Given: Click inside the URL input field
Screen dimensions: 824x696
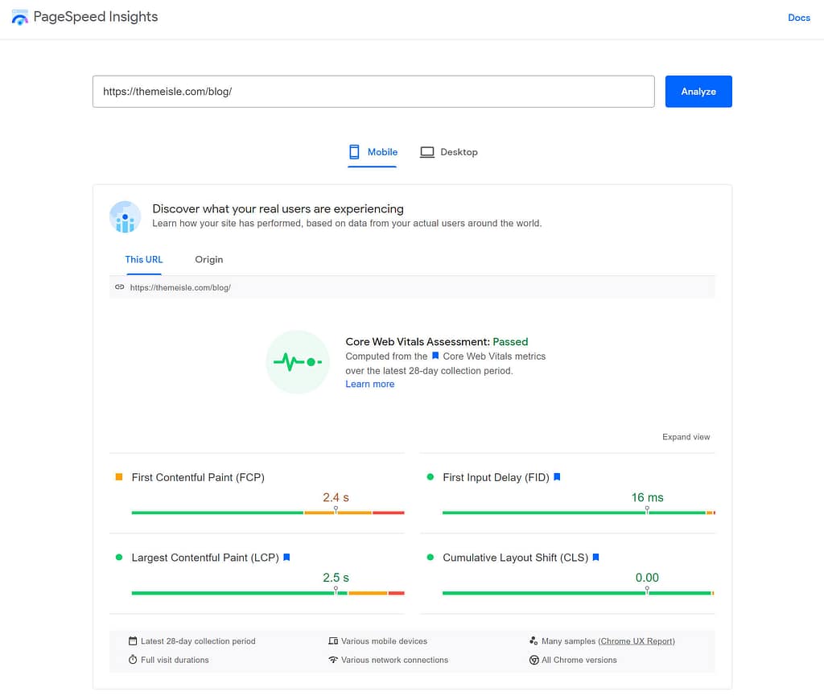Looking at the screenshot, I should click(x=374, y=91).
